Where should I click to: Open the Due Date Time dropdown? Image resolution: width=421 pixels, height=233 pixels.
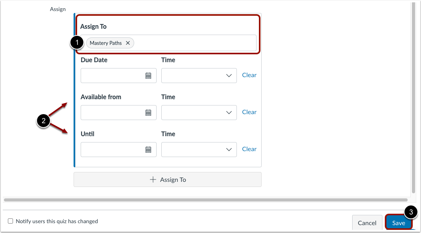(199, 75)
